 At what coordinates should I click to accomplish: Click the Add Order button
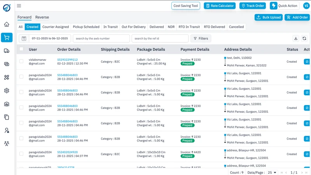point(297,17)
